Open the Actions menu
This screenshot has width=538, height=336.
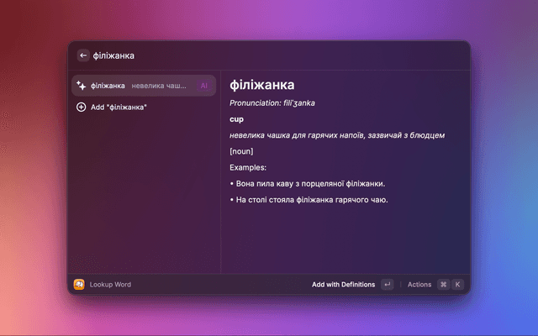[x=419, y=285]
